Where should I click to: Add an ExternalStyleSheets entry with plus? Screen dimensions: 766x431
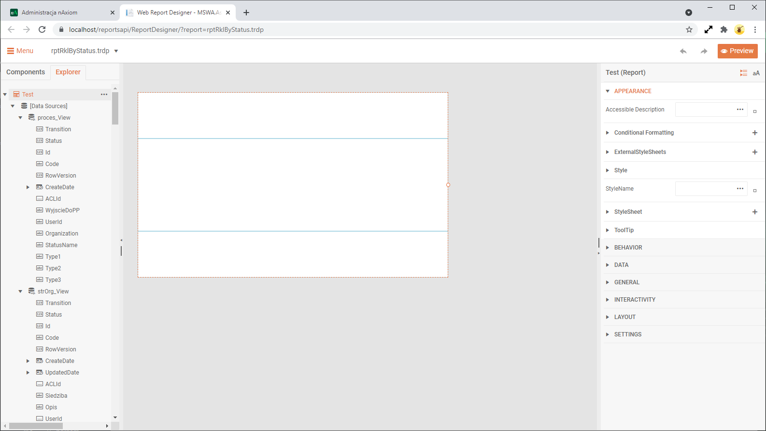click(x=754, y=152)
